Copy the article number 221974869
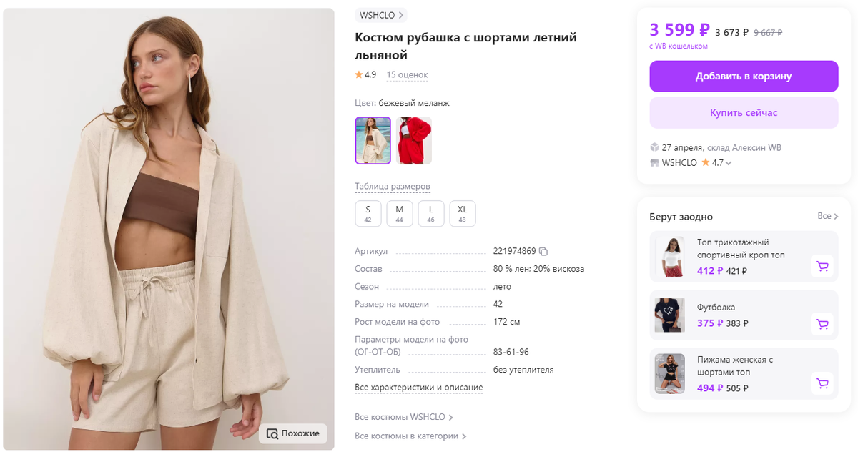Image resolution: width=858 pixels, height=457 pixels. pos(543,251)
